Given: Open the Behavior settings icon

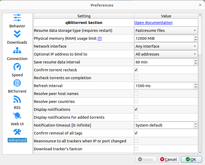Looking at the screenshot, I should pos(17,18).
